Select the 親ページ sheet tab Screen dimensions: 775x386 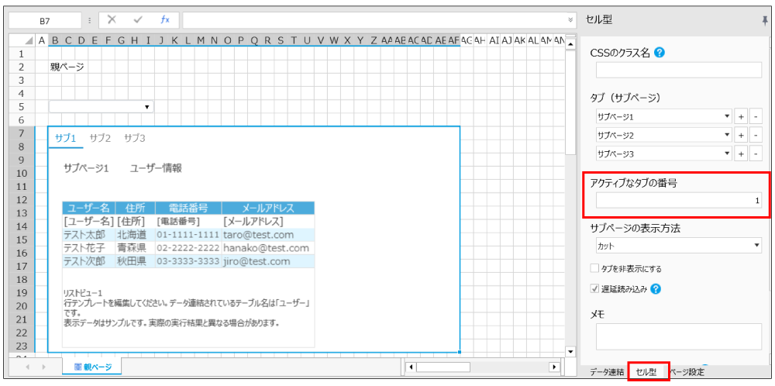(x=92, y=366)
